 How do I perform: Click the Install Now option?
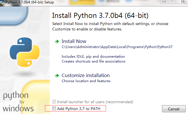coord(74,42)
